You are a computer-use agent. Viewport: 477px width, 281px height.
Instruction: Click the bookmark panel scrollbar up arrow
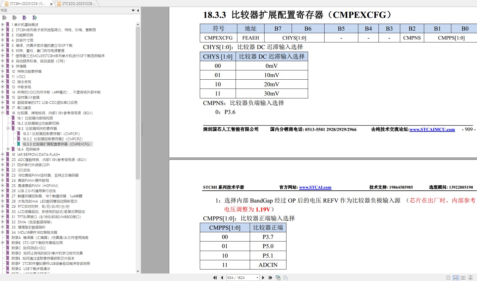pos(138,25)
